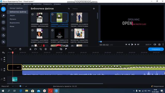Open Windows Start menu
Viewport: 165px width, 93px height.
coord(3,91)
